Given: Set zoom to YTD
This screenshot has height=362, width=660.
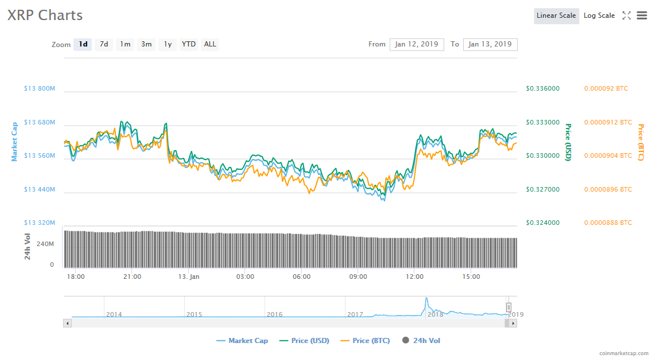Looking at the screenshot, I should [189, 44].
